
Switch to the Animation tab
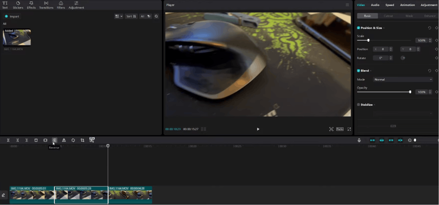click(x=407, y=5)
